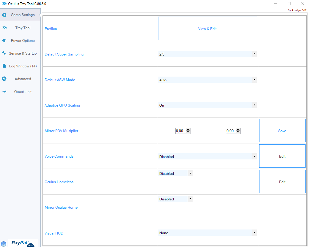The width and height of the screenshot is (310, 247).
Task: Click the Power Options plug icon
Action: (x=4, y=40)
